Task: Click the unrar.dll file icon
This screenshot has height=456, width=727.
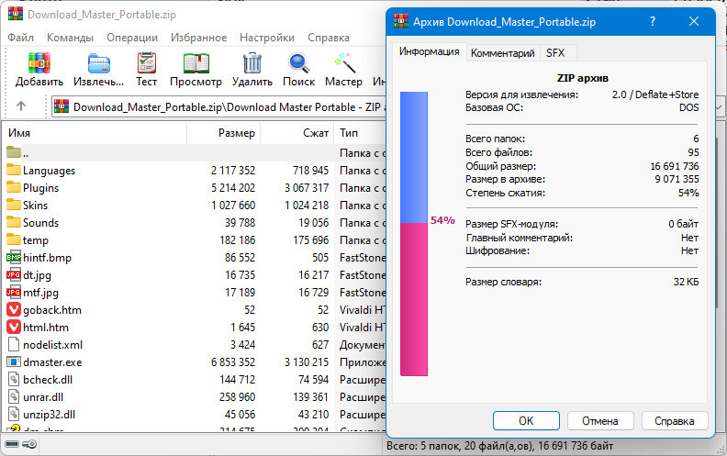Action: click(14, 397)
